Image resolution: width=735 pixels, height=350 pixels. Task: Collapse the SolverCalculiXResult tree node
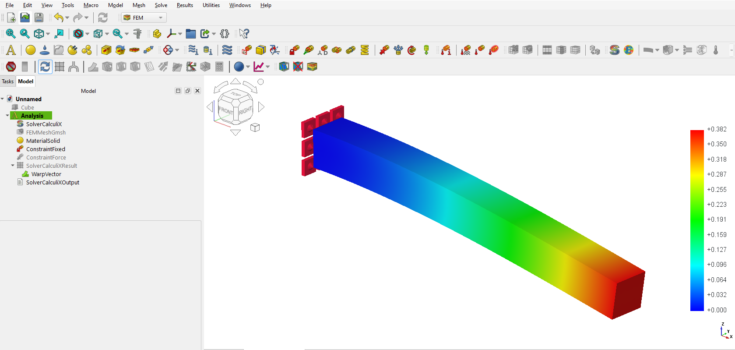[13, 166]
